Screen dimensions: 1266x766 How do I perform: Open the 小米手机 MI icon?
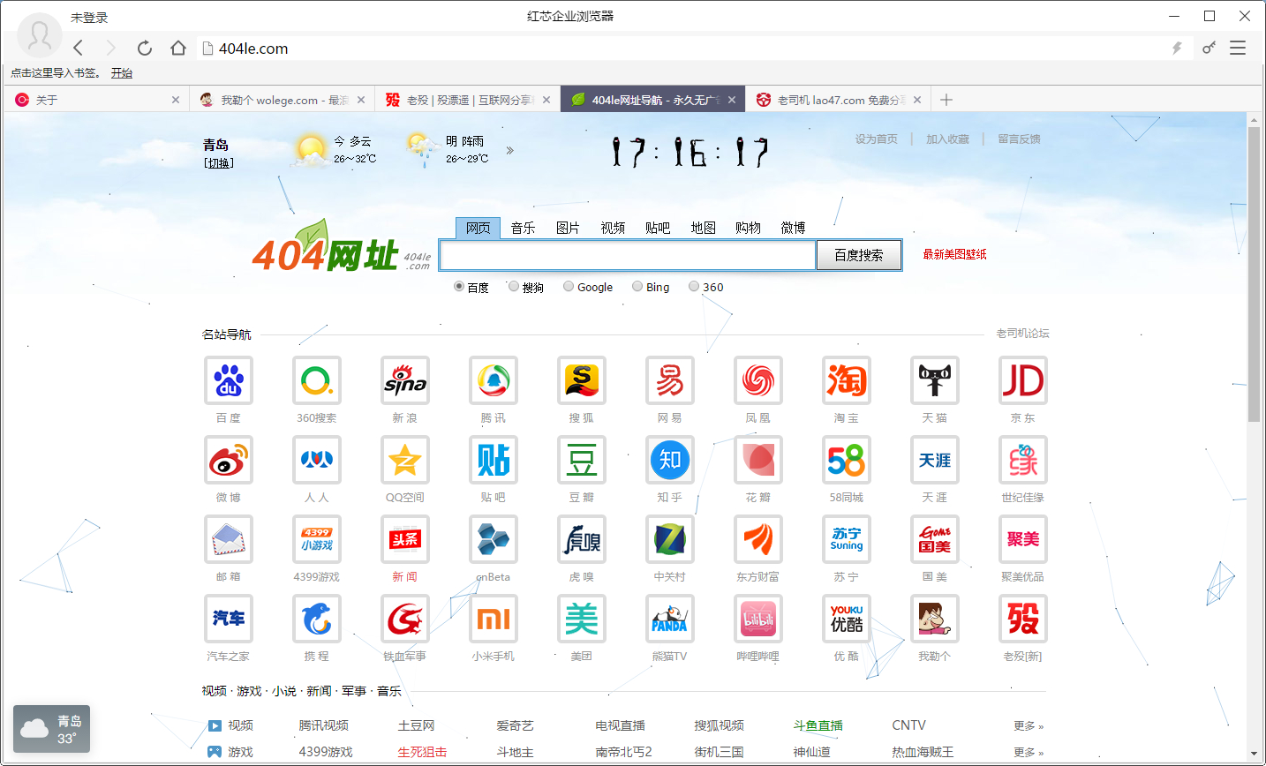[x=494, y=619]
